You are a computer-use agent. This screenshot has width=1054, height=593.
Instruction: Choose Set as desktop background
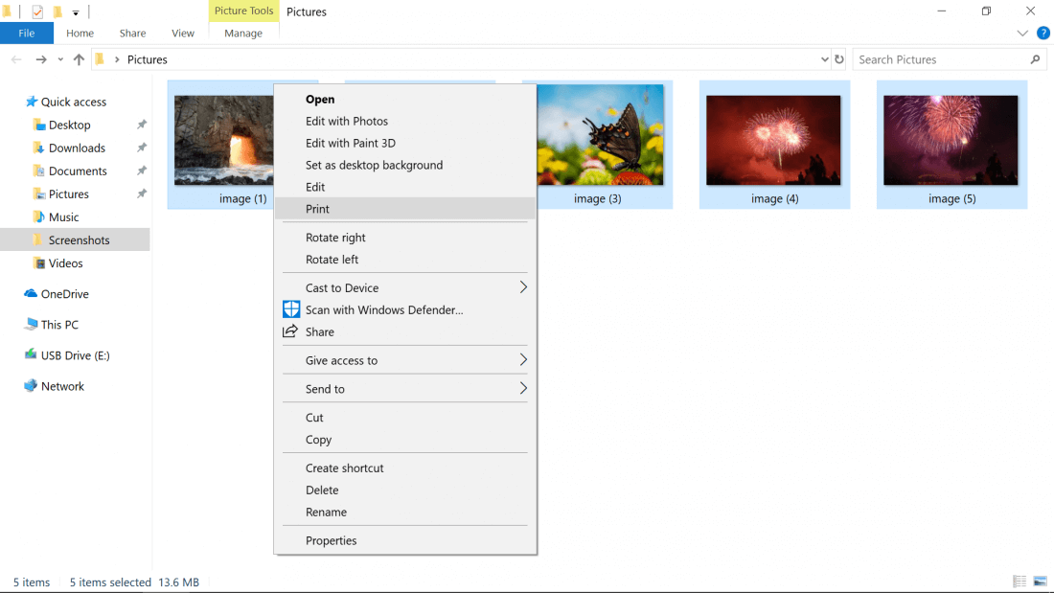pyautogui.click(x=404, y=165)
